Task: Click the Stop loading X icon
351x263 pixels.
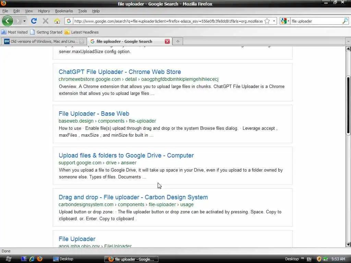Action: point(46,21)
